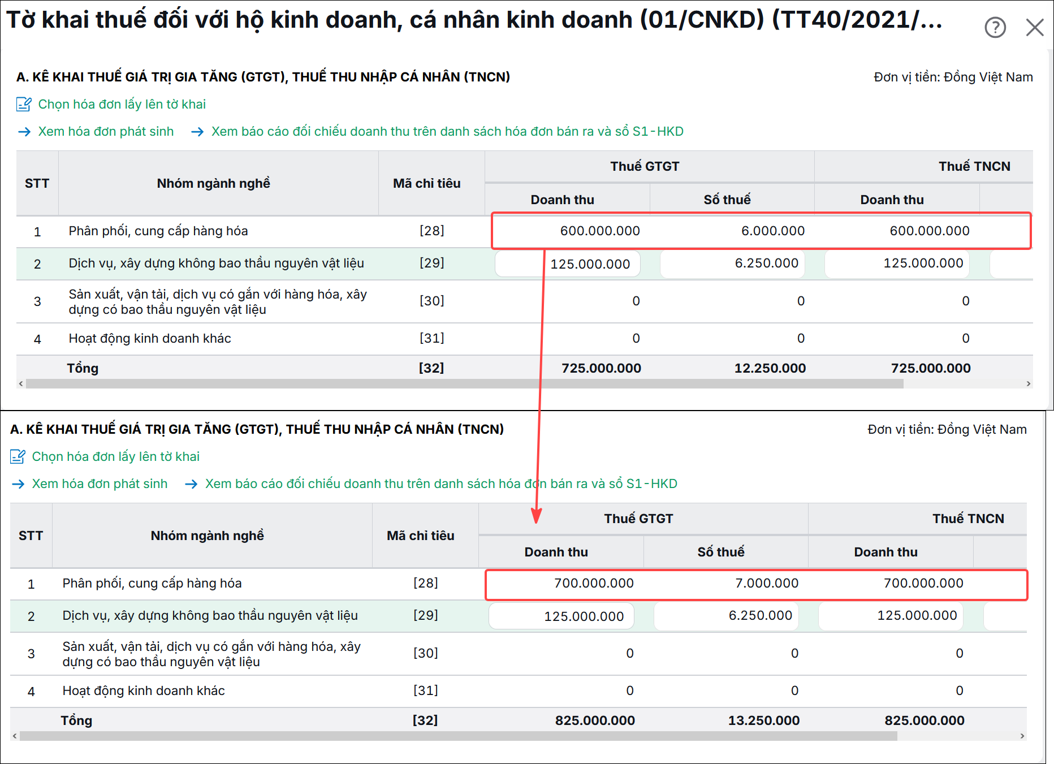Click the arrow icon before bottom 'Xem báo cáo đối chiếu'
Image resolution: width=1054 pixels, height=764 pixels.
(x=191, y=484)
